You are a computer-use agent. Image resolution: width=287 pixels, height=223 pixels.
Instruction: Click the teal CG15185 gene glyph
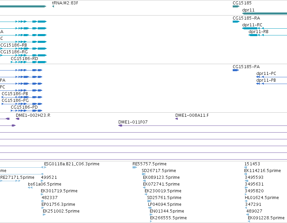[x=236, y=6]
